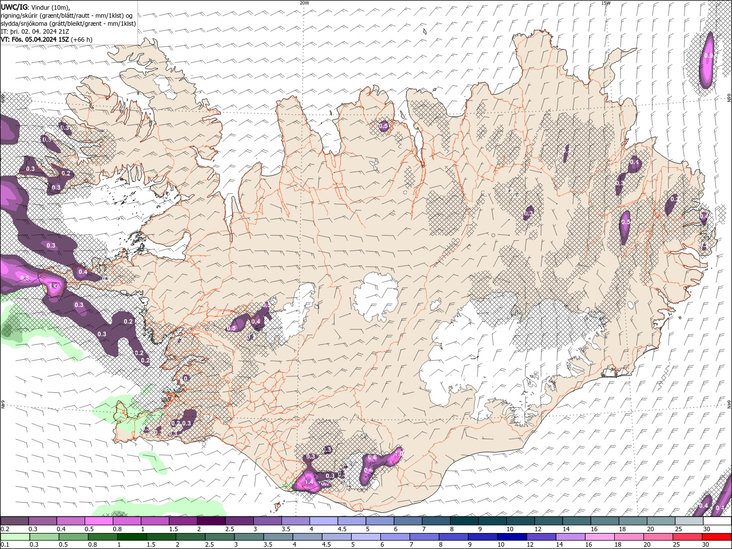Click the pale green 0.1 swatch in the lower legend
732x549 pixels.
coord(14,538)
